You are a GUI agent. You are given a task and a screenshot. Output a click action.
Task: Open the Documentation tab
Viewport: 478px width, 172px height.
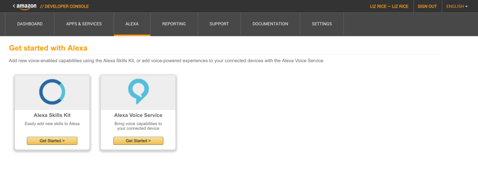[270, 24]
